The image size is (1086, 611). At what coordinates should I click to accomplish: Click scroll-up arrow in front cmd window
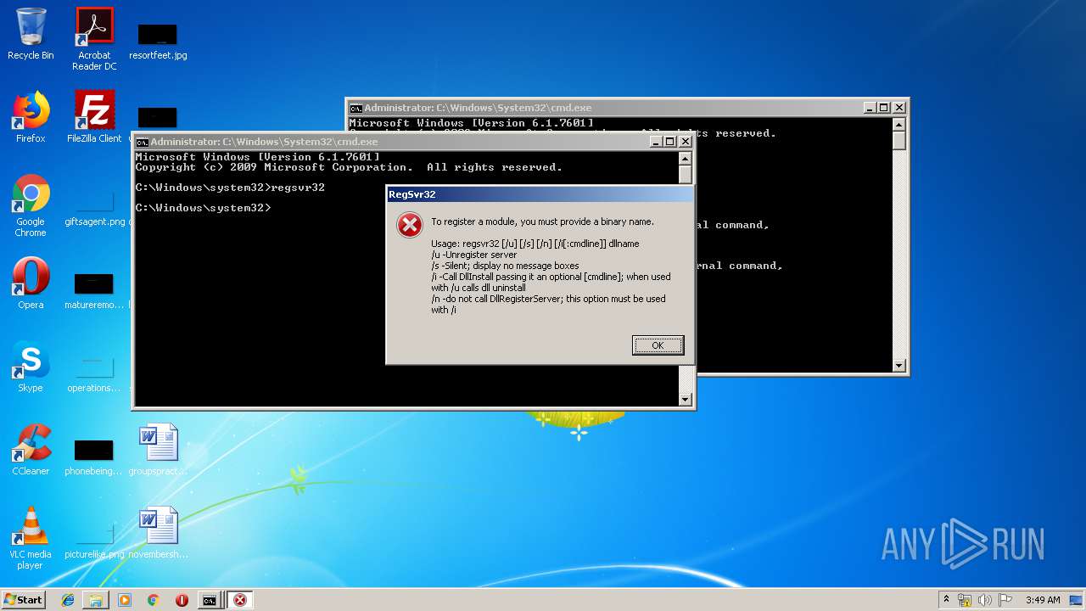[686, 158]
